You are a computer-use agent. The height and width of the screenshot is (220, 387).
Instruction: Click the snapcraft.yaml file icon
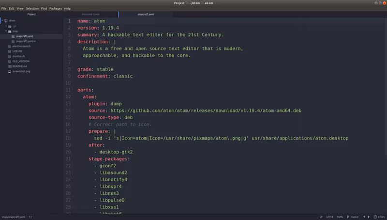[13, 36]
